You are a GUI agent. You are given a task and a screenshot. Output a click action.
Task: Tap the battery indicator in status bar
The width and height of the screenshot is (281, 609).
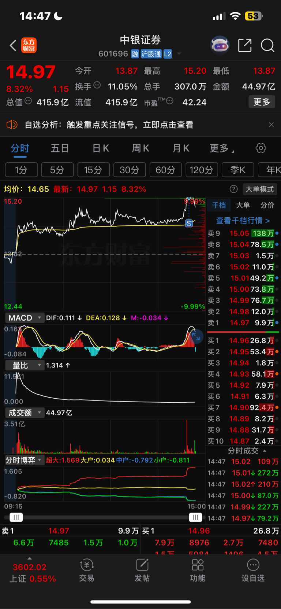pos(254,16)
